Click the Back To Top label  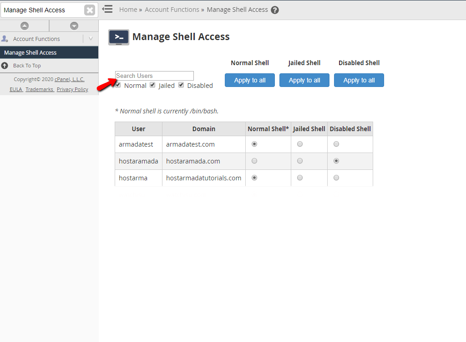(x=27, y=66)
